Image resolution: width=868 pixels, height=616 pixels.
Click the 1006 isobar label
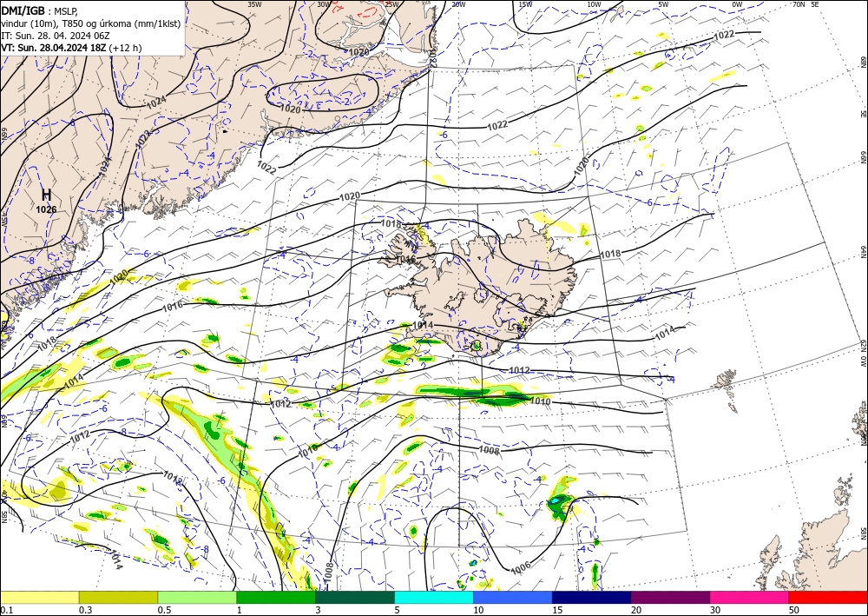click(x=521, y=566)
